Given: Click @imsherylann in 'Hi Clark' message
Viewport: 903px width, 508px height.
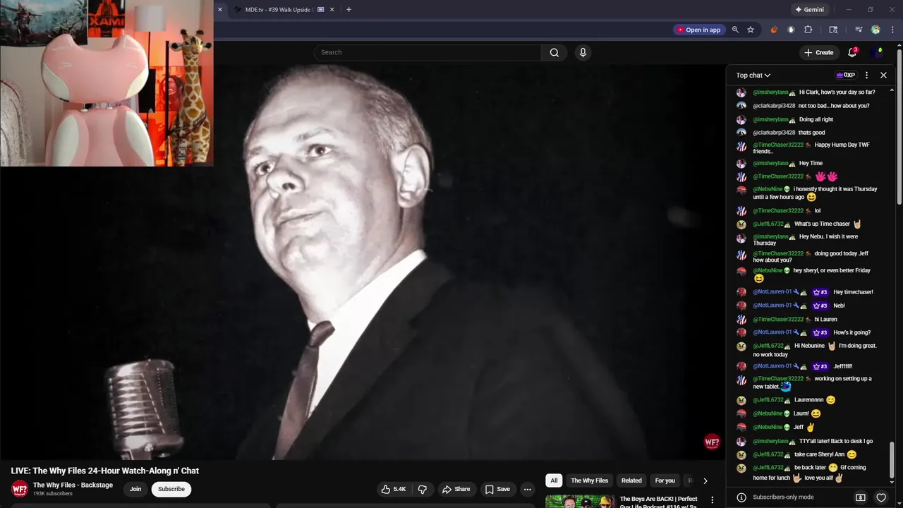Looking at the screenshot, I should [770, 92].
